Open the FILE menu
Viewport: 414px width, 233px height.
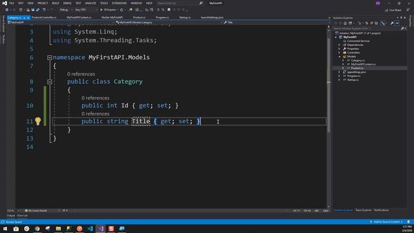[x=12, y=3]
